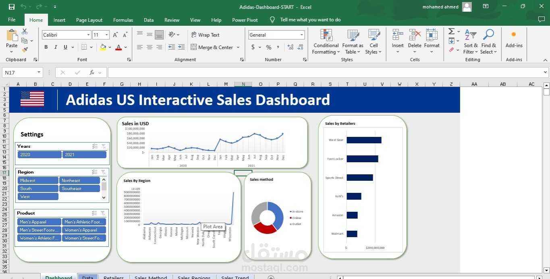Screen dimensions: 550x279
Task: Open Conditional Formatting in Styles group
Action: [x=326, y=42]
